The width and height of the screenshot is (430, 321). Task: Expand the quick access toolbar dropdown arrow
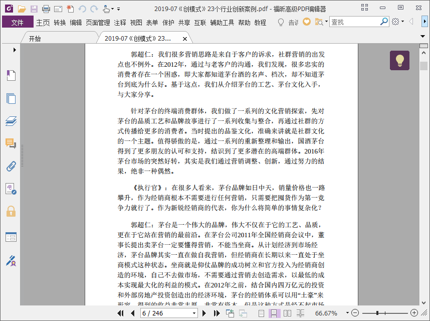pyautogui.click(x=118, y=9)
